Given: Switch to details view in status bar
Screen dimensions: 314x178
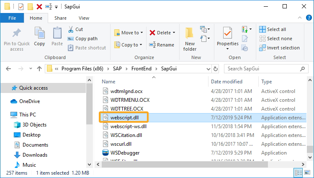Looking at the screenshot, I should click(299, 173).
